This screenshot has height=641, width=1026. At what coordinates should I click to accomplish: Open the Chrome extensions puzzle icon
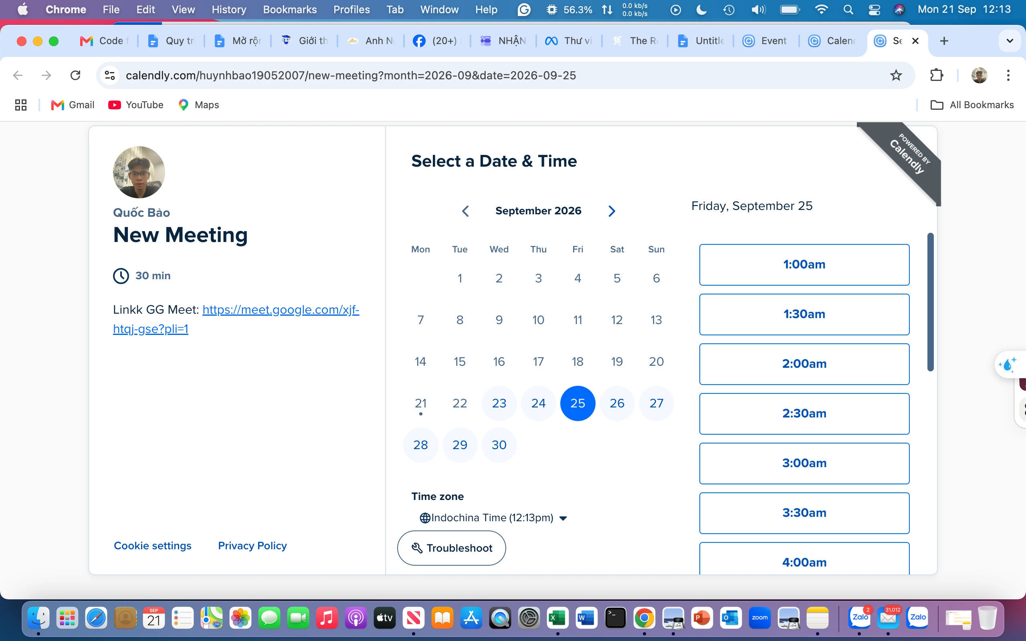click(937, 75)
